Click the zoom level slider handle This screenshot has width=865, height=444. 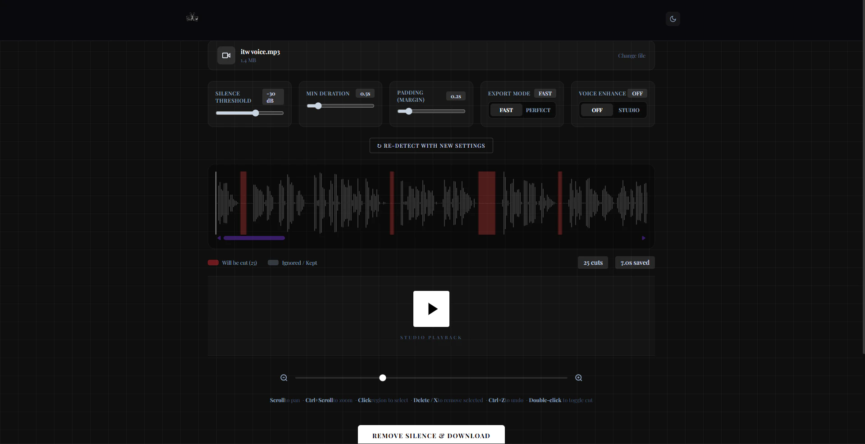click(x=383, y=378)
